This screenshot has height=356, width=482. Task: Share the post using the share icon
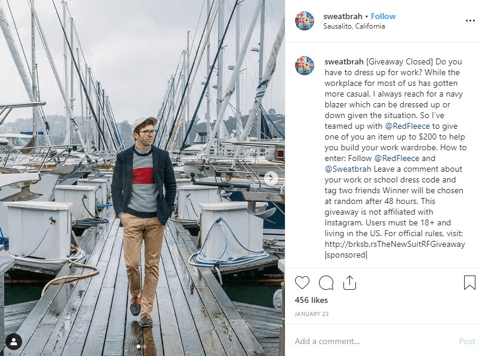[350, 282]
